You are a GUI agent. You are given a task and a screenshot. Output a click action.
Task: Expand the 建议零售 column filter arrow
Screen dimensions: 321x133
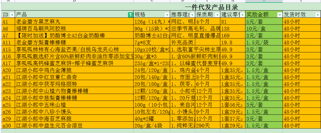coord(243,15)
